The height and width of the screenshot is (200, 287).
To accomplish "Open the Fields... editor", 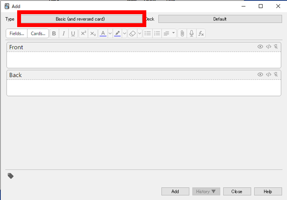I will click(x=17, y=33).
